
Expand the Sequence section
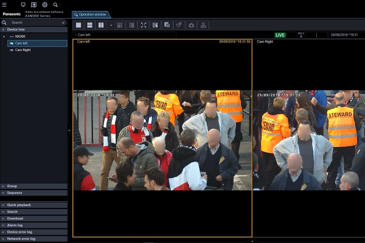(34, 193)
